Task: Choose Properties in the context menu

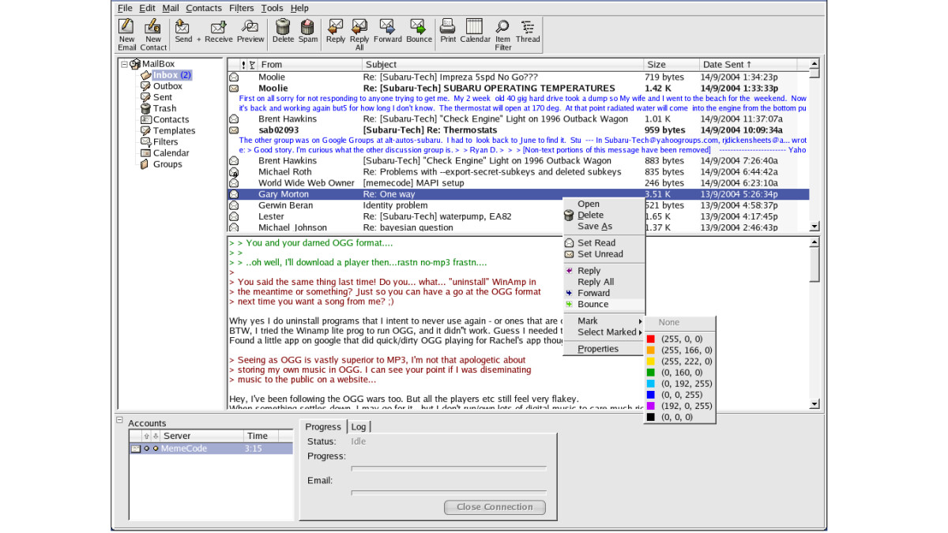Action: [x=604, y=349]
